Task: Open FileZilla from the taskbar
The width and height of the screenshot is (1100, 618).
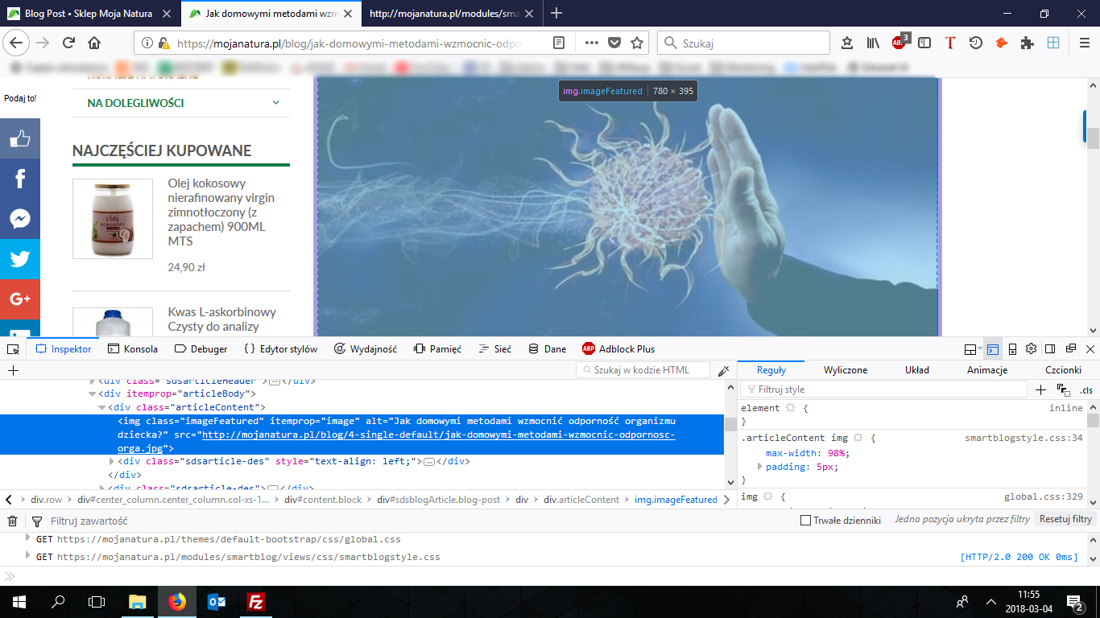Action: coord(256,601)
